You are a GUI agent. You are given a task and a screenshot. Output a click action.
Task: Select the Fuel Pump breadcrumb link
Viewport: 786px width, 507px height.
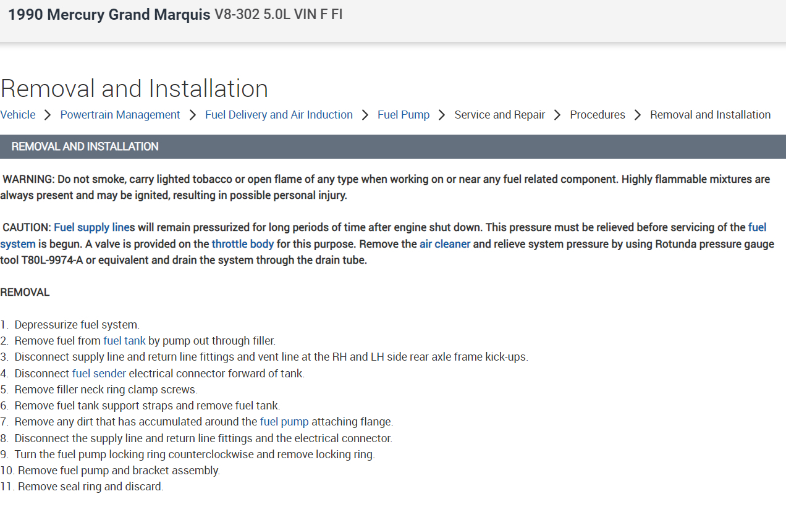coord(404,115)
